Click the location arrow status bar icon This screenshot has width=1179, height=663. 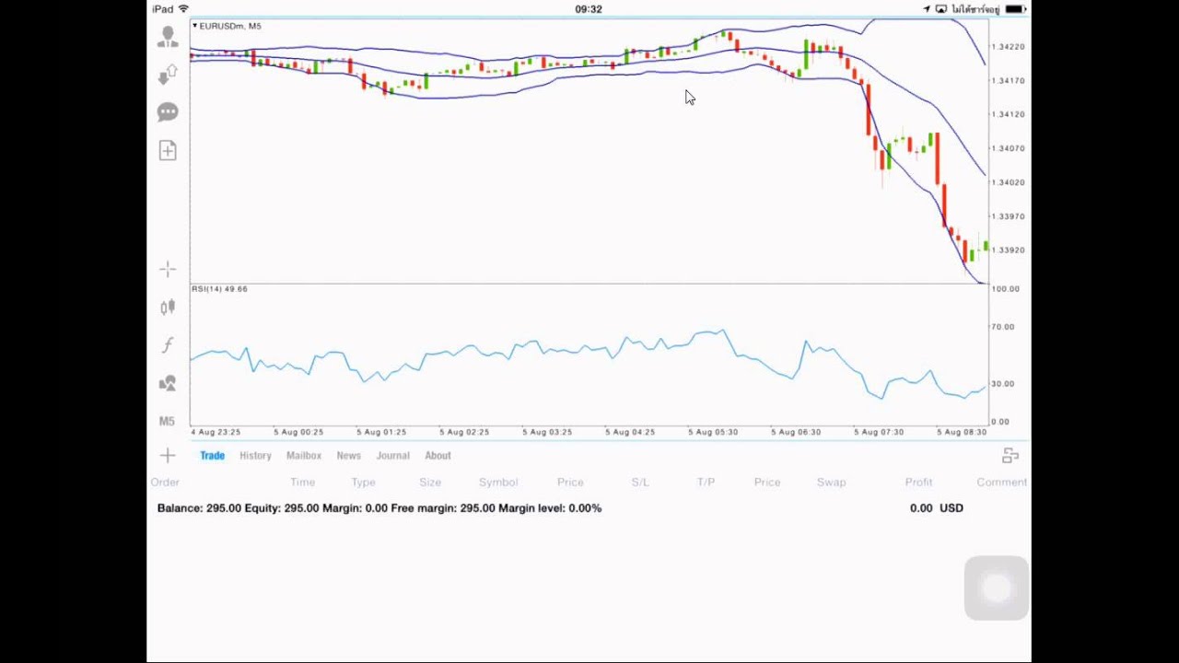(927, 9)
